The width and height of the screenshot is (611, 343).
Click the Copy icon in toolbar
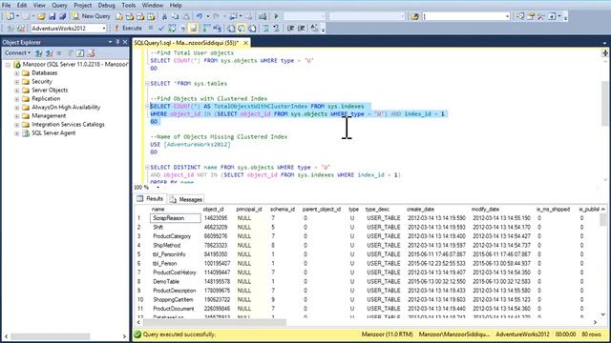[x=175, y=16]
